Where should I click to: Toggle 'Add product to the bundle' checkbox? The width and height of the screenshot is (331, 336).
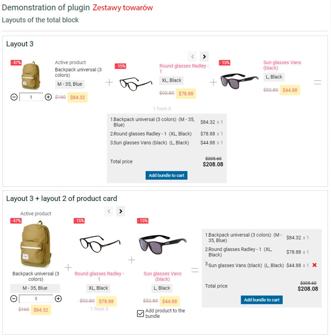coord(140,314)
